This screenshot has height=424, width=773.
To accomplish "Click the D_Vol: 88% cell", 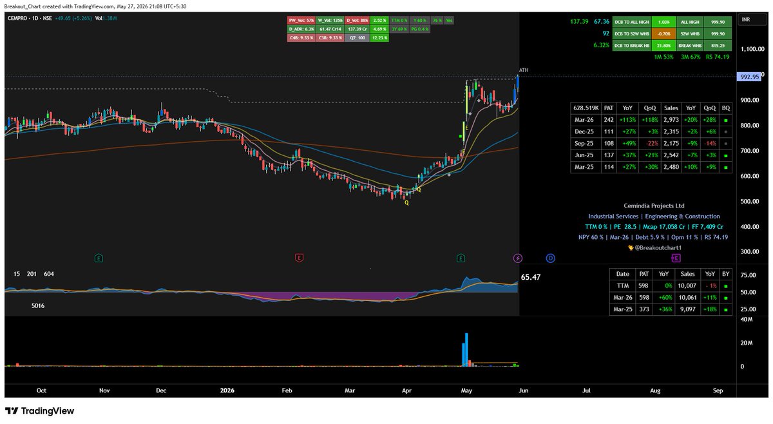I will (358, 21).
